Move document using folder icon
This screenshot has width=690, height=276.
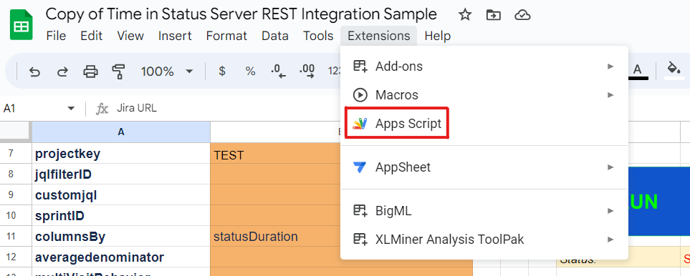493,15
